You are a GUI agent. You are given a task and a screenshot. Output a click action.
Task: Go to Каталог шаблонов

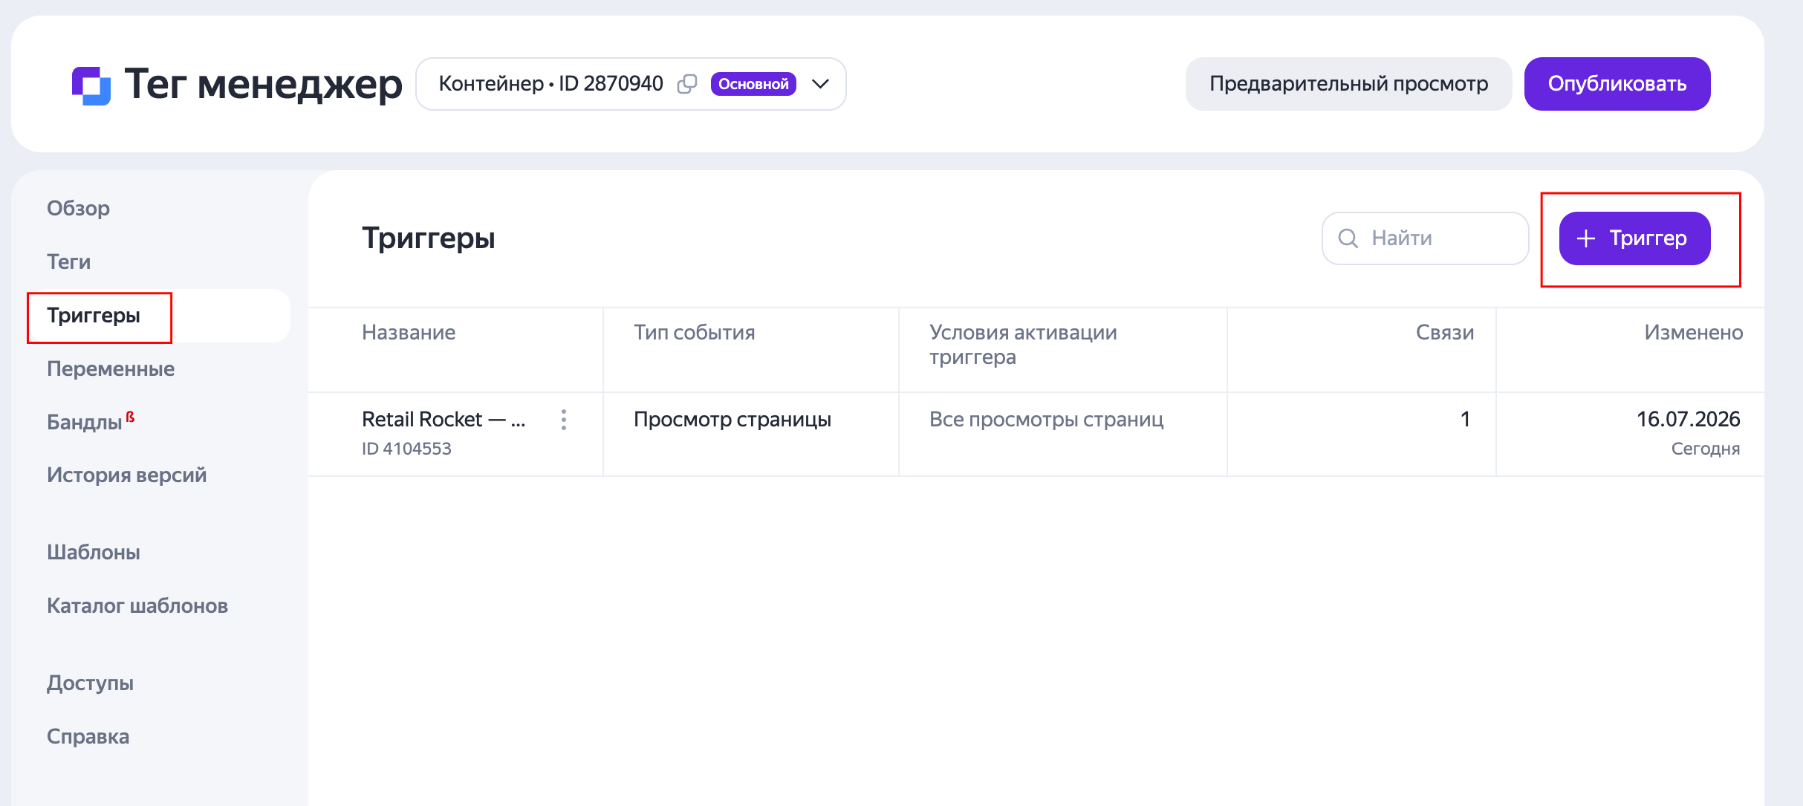coord(137,605)
